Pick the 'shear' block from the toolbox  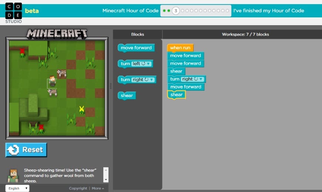tap(127, 96)
